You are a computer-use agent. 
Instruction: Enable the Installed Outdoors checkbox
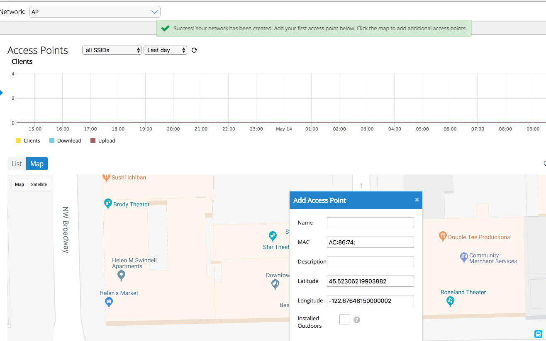pyautogui.click(x=344, y=319)
